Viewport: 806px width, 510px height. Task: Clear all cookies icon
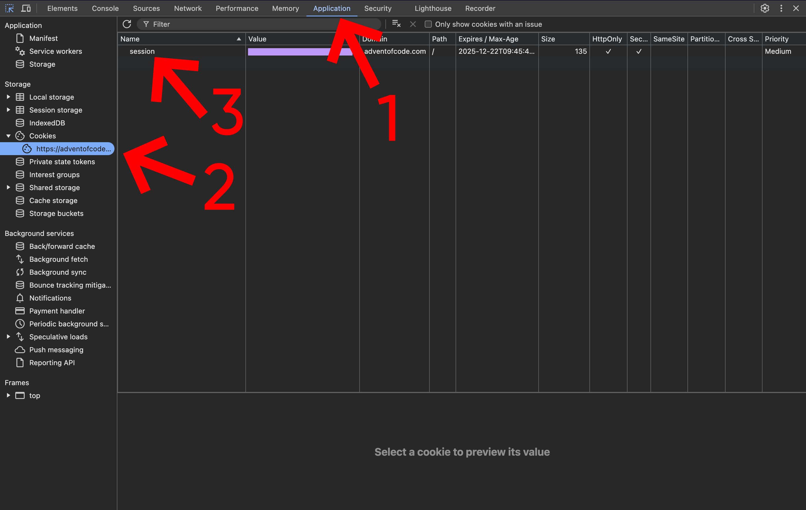click(x=396, y=24)
